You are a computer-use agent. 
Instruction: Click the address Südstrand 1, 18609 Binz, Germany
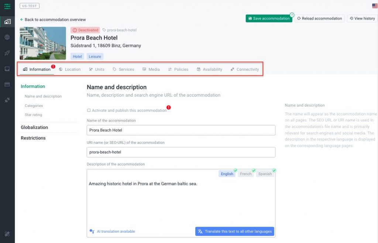point(106,45)
